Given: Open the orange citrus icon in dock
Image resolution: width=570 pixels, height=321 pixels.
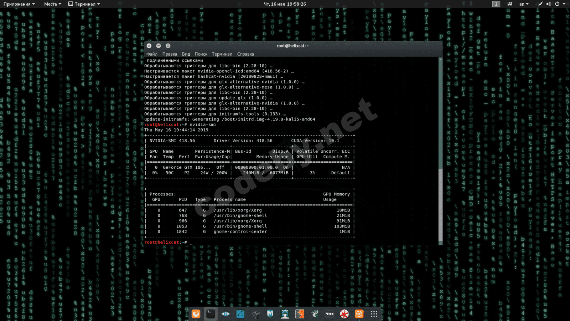Looking at the screenshot, I should pyautogui.click(x=359, y=314).
